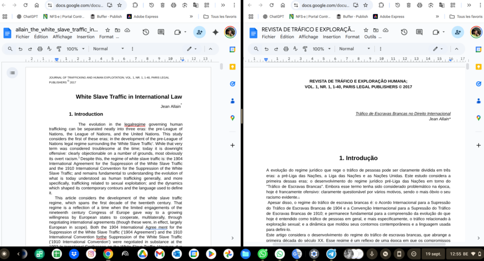
Task: Undo in the right Google Docs window
Action: pyautogui.click(x=267, y=49)
